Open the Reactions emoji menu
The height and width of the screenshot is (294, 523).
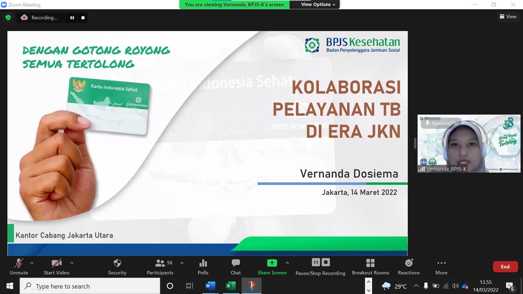[x=409, y=263]
